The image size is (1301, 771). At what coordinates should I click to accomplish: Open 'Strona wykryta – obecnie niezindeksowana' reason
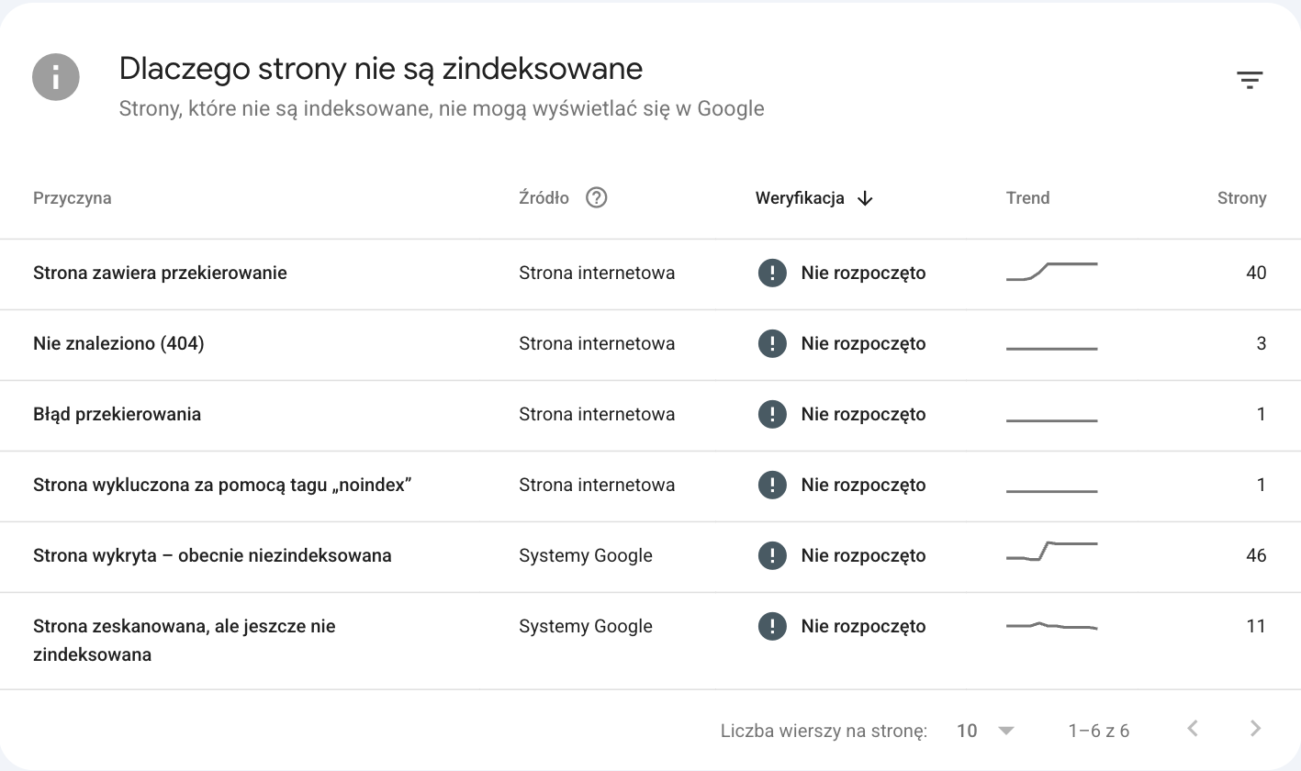(x=212, y=555)
